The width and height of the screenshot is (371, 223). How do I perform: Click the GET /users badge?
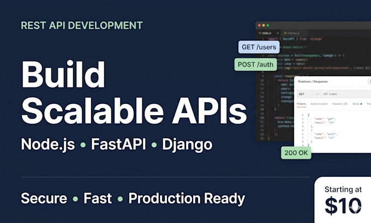click(259, 47)
